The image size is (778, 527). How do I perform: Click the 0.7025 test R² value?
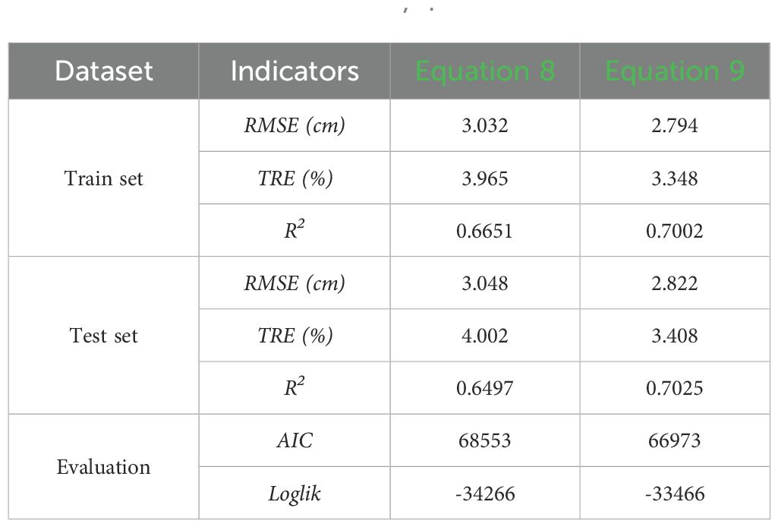click(x=674, y=388)
